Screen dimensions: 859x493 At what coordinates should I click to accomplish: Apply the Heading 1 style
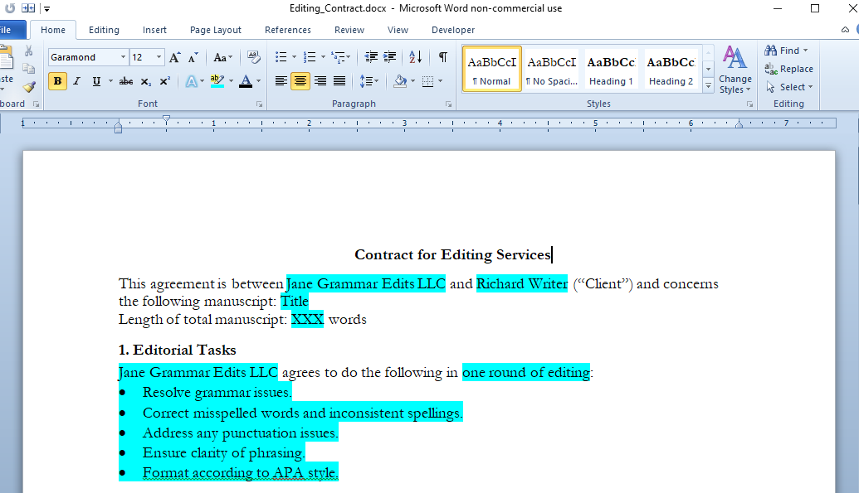pos(612,69)
